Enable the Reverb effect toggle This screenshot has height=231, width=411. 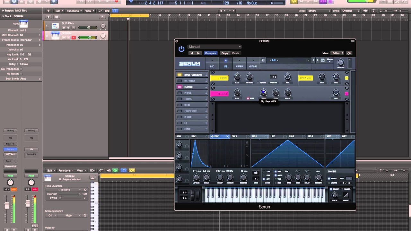point(179,117)
